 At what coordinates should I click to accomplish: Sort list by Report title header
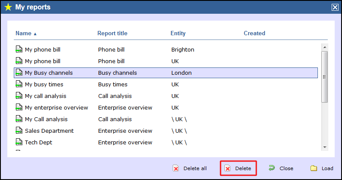coord(112,34)
